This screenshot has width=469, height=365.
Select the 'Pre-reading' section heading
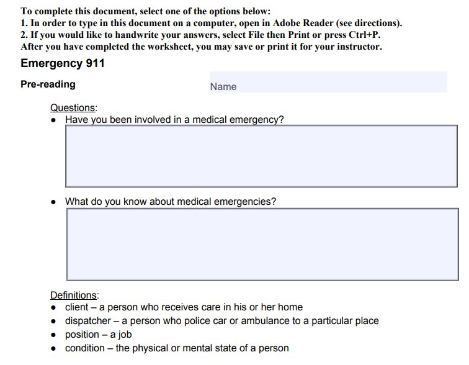tap(48, 84)
